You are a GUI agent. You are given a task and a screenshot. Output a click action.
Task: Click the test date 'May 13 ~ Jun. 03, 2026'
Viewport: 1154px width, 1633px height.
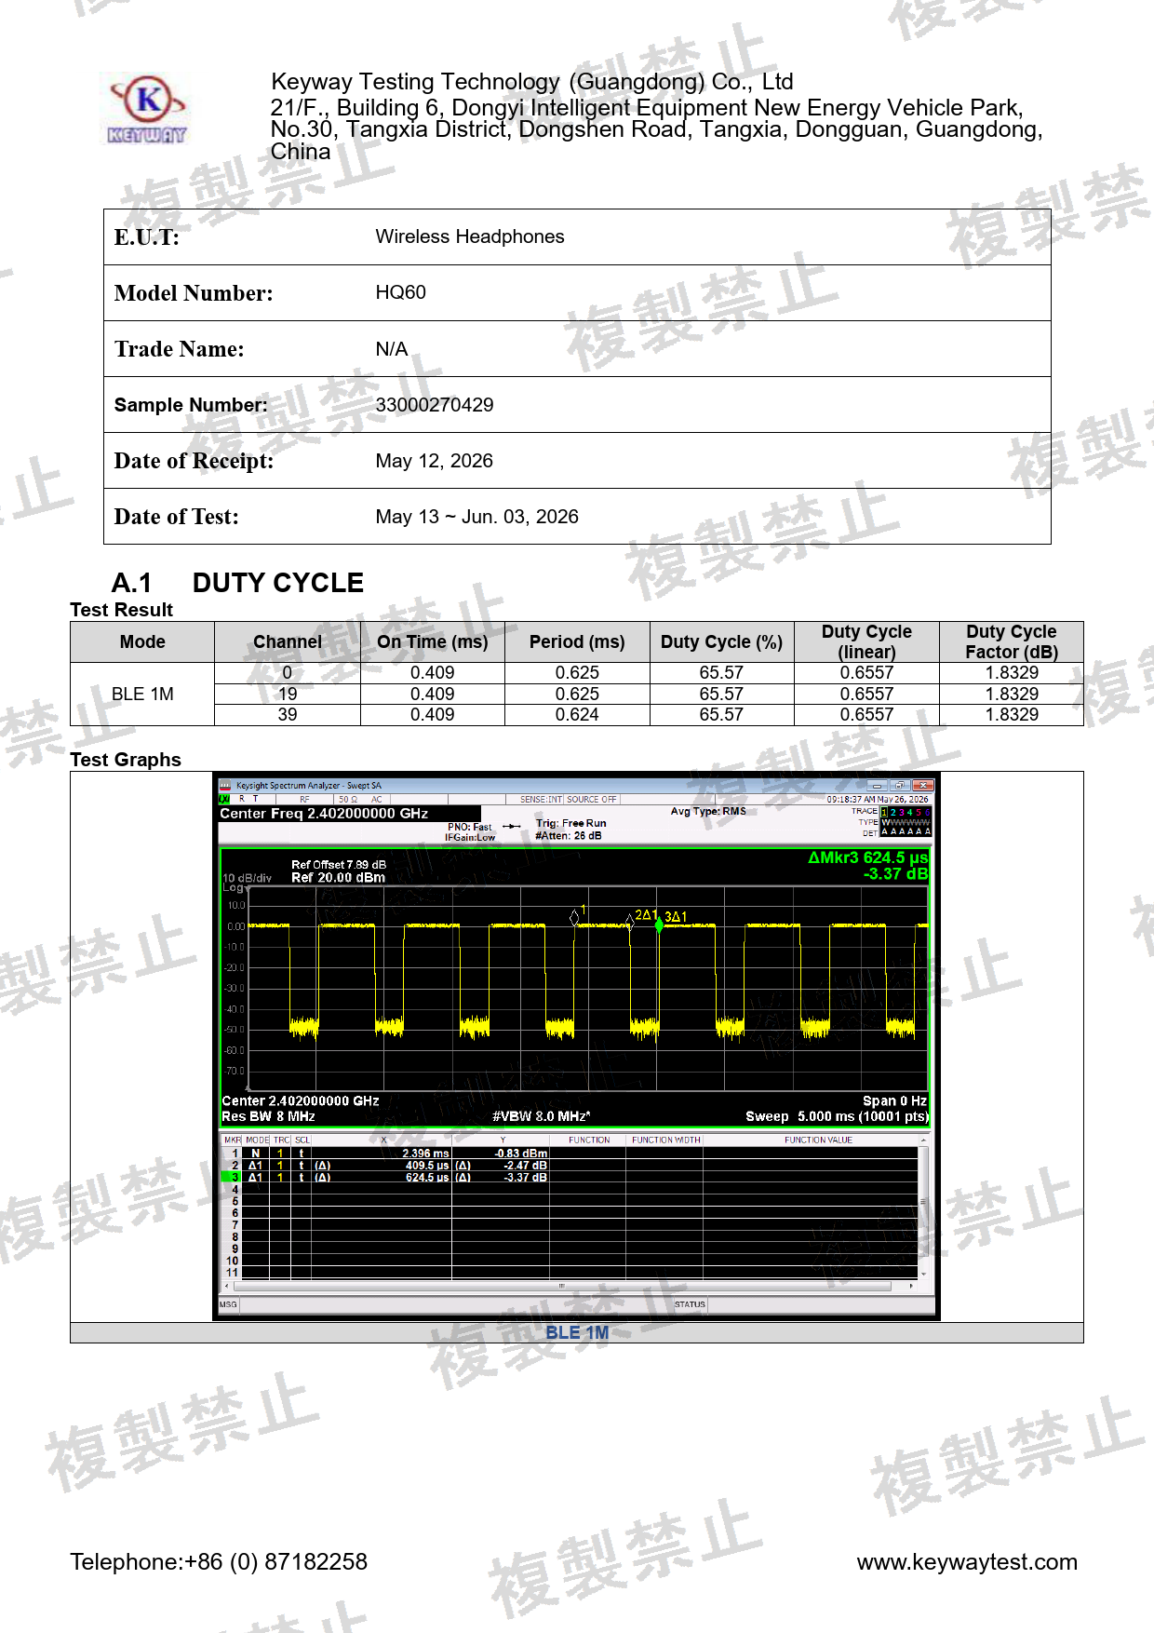click(x=477, y=517)
